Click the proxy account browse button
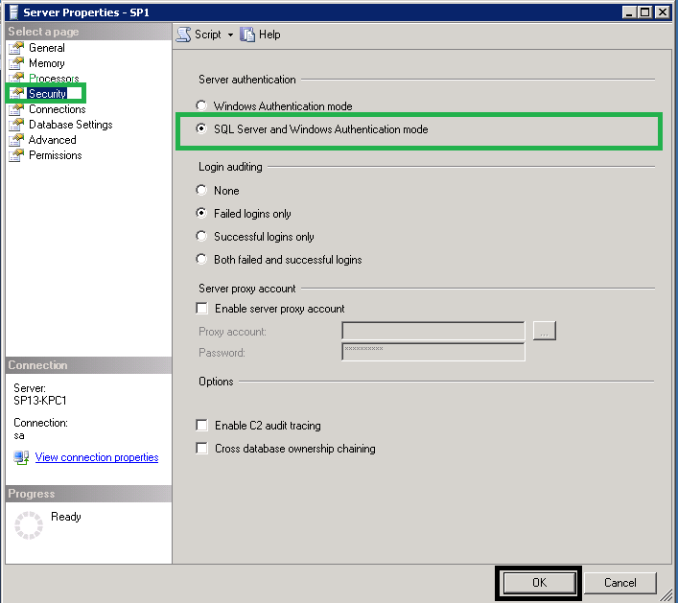The image size is (678, 603). [x=545, y=331]
